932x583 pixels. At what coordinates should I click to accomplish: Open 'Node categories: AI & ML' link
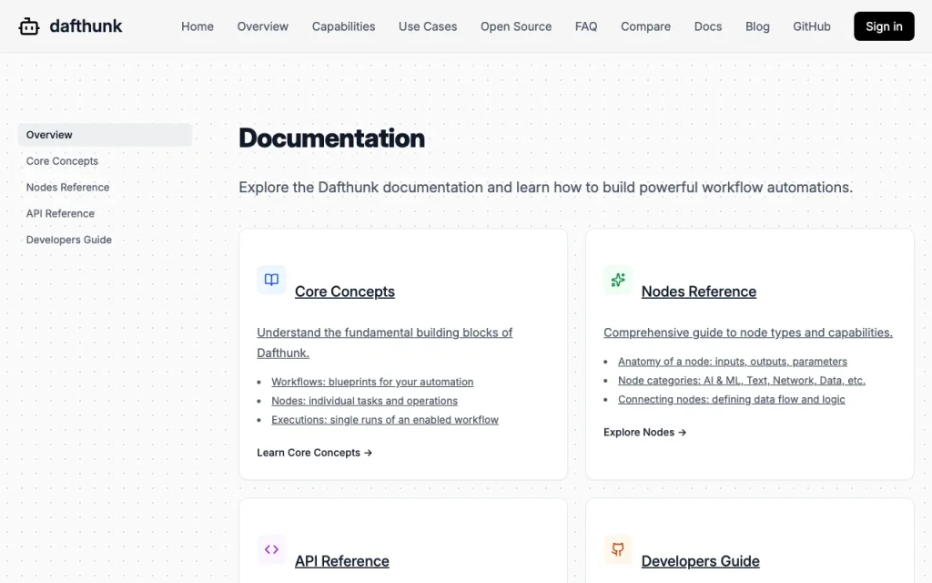click(741, 381)
